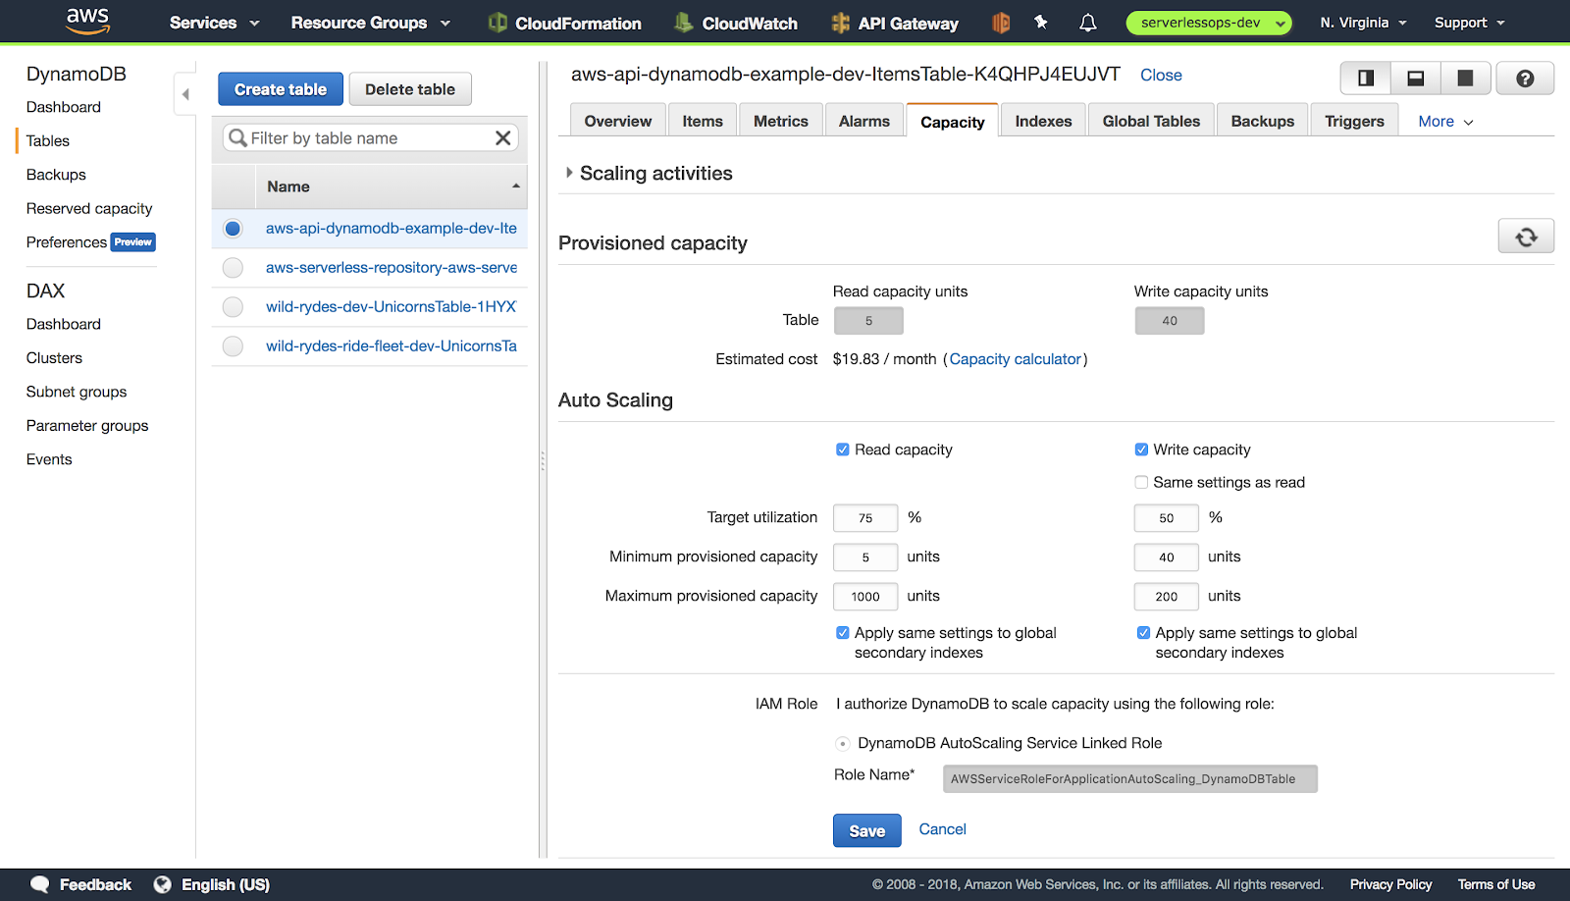
Task: Open the Support dropdown menu
Action: 1469,23
